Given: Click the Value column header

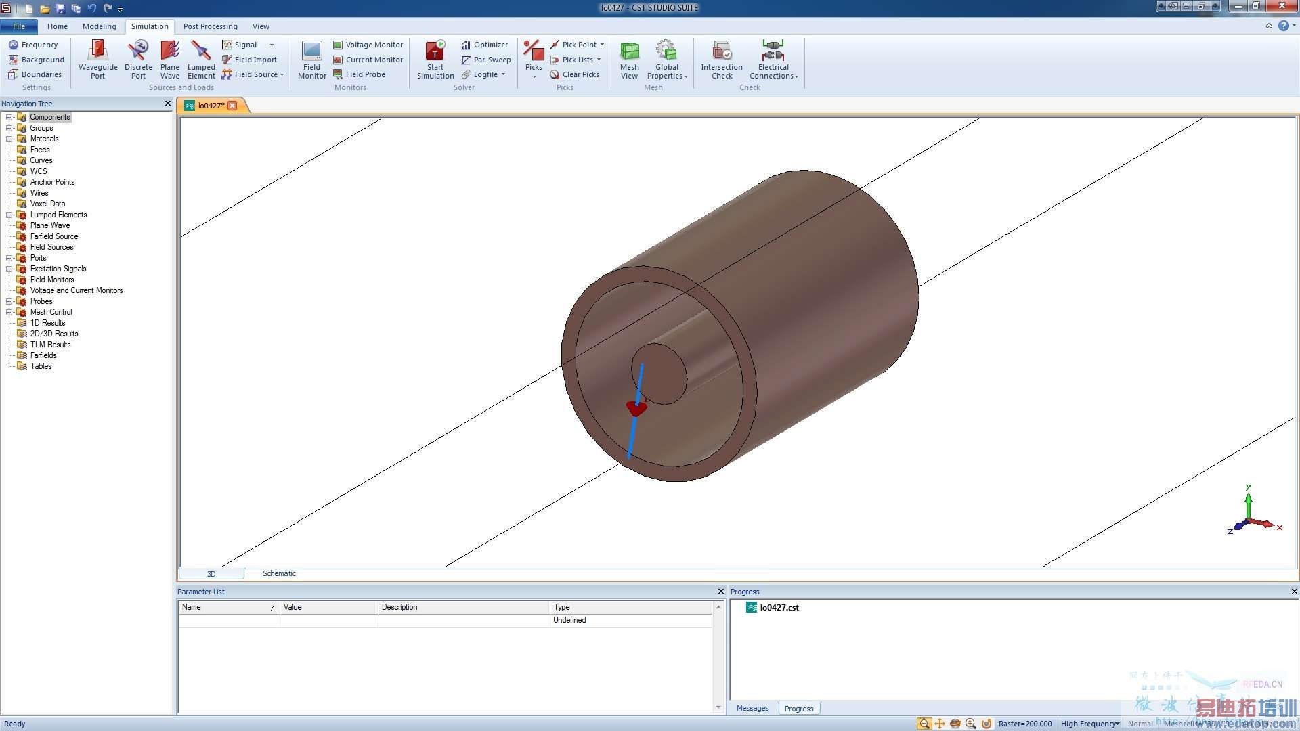Looking at the screenshot, I should click(x=329, y=607).
